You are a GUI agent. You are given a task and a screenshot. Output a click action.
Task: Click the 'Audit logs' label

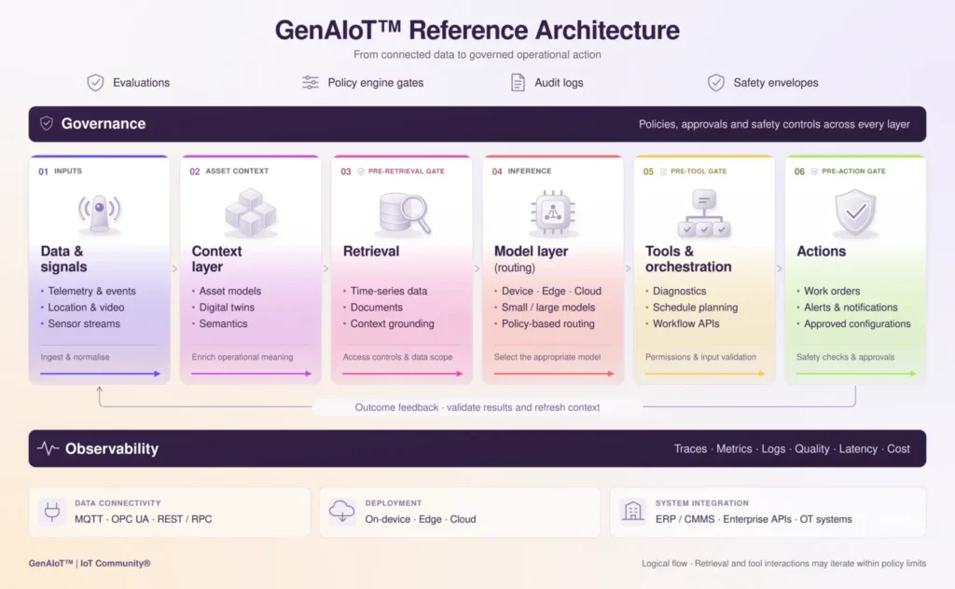tap(559, 83)
